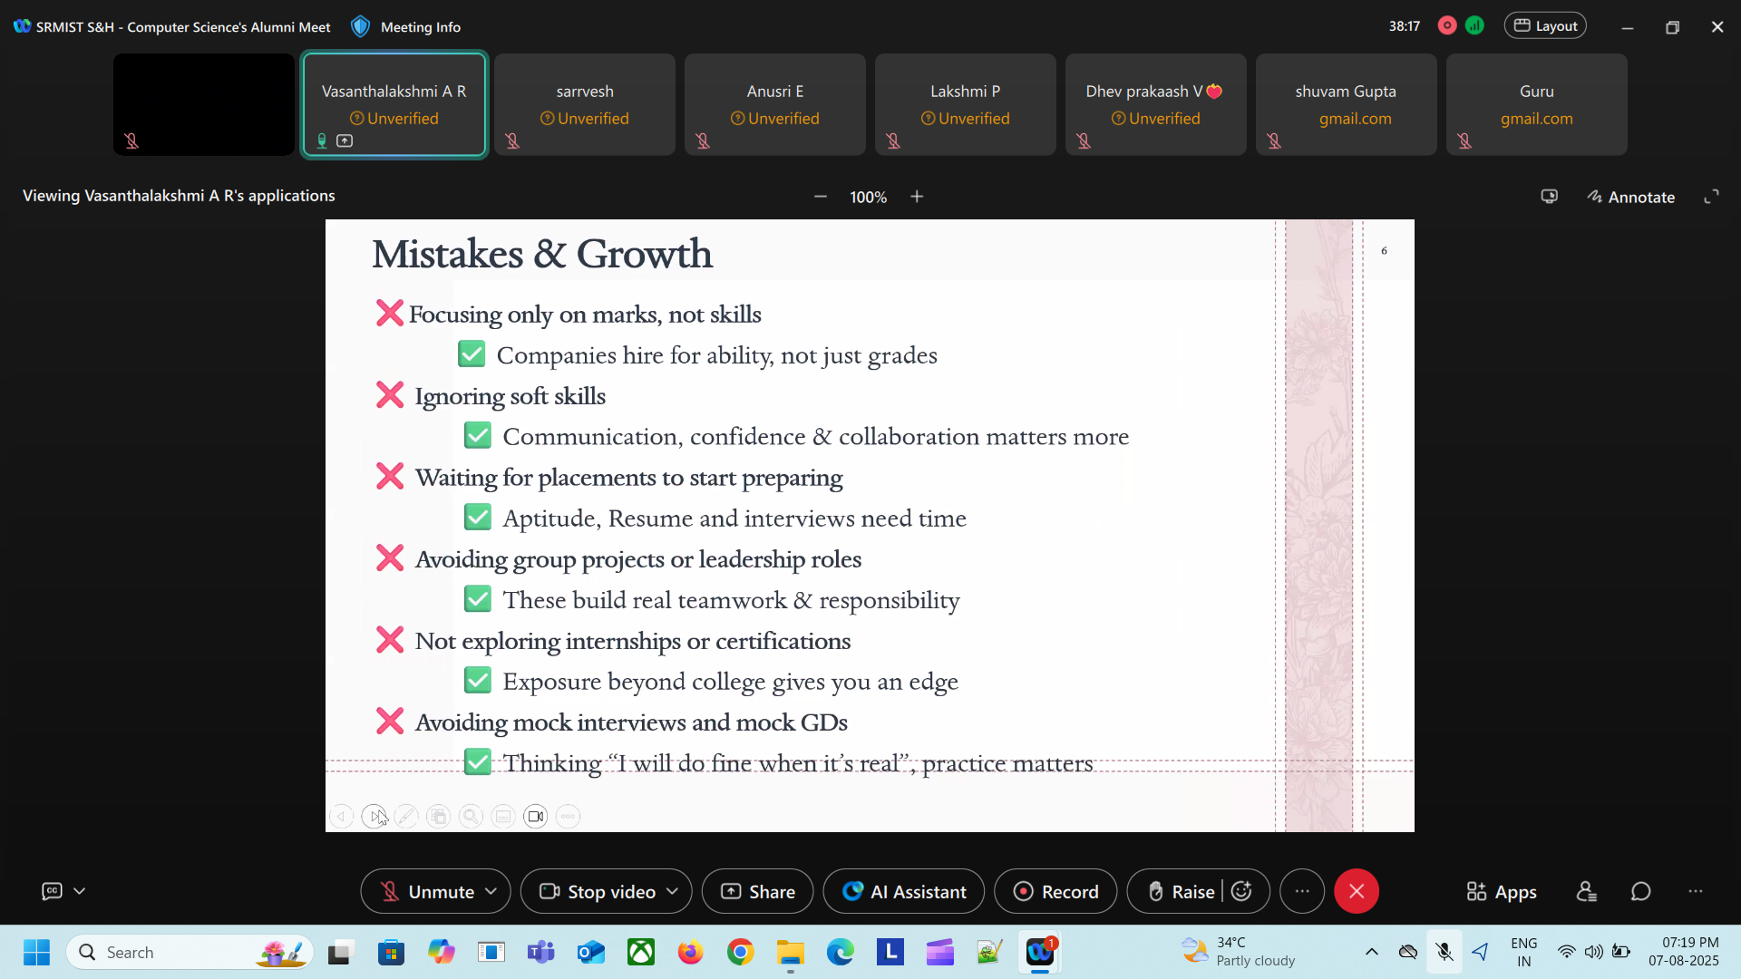Click the fullscreen expand icon for the shared content

(1711, 197)
